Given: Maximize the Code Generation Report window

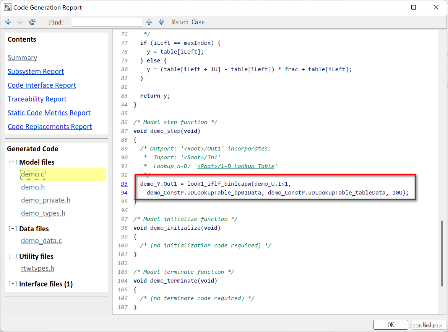Looking at the screenshot, I should click(x=414, y=7).
